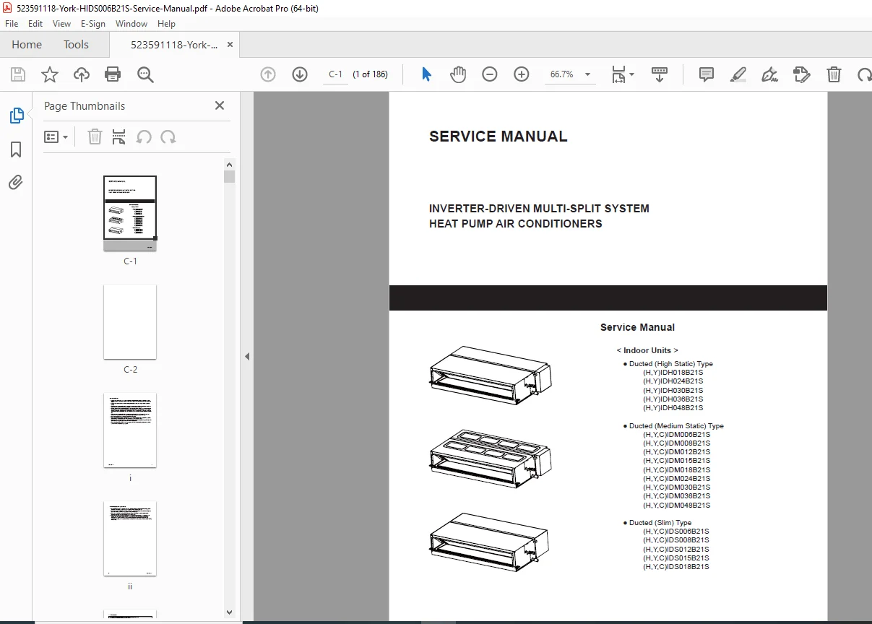
Task: Open the find text magnifier tool
Action: (x=145, y=74)
